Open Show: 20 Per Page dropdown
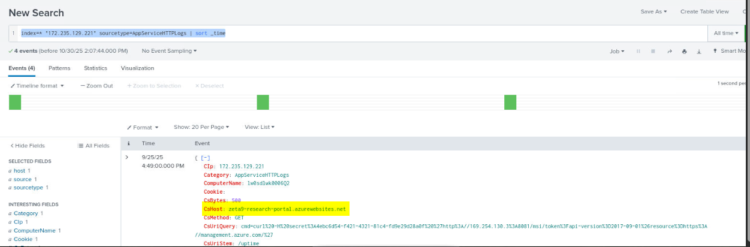Screen dimensions: 750x247 (x=201, y=127)
